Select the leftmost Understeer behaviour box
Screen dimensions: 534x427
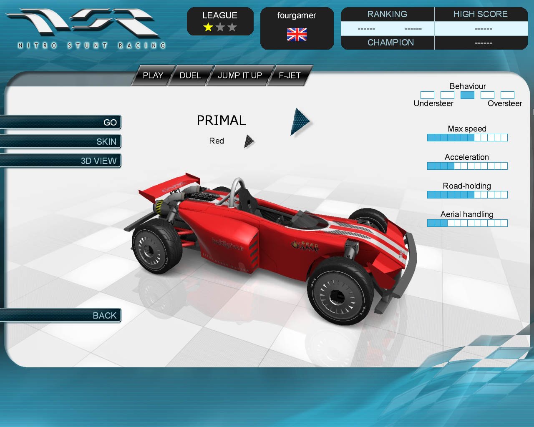click(x=427, y=95)
